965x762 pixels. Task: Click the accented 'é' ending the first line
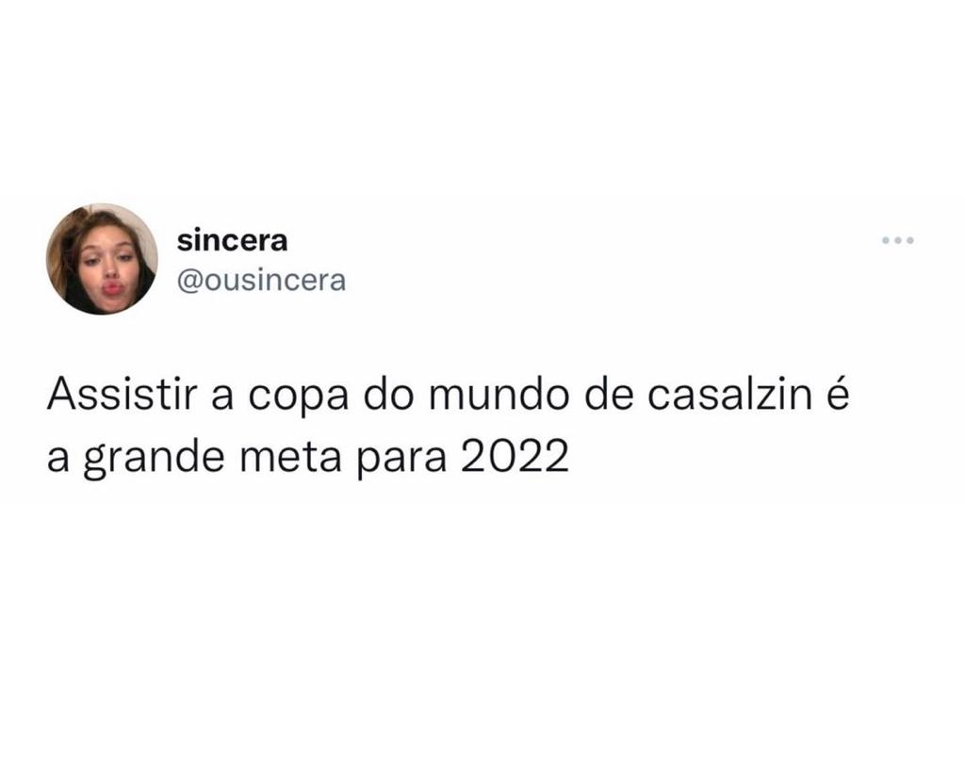tap(838, 395)
